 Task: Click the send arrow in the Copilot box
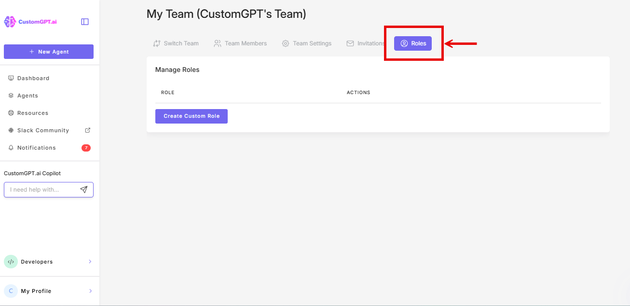click(x=84, y=189)
